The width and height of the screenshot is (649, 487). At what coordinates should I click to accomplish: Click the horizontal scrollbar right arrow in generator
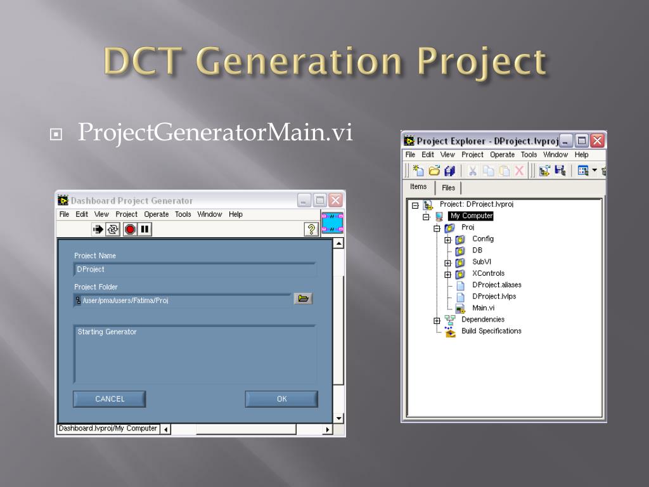328,429
